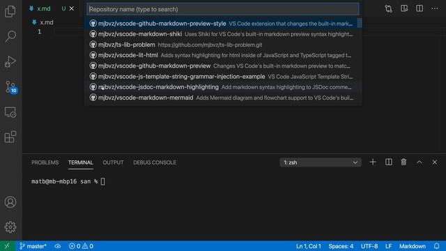
Task: Click the quick pick list scrollbar
Action: pyautogui.click(x=360, y=23)
